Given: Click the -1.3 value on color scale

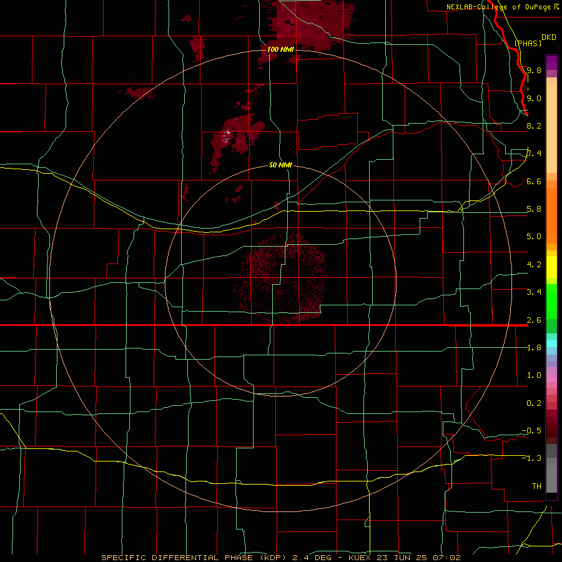Looking at the screenshot, I should 531,458.
